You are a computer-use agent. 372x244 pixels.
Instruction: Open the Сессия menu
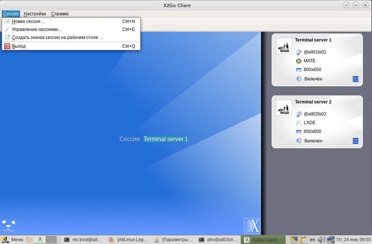pos(11,14)
